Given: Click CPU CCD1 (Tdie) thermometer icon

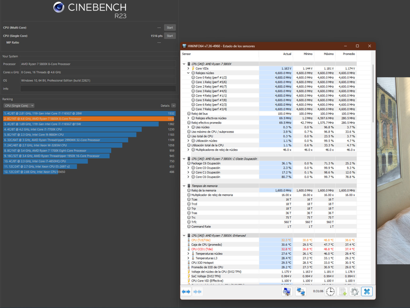Looking at the screenshot, I should [x=189, y=249].
